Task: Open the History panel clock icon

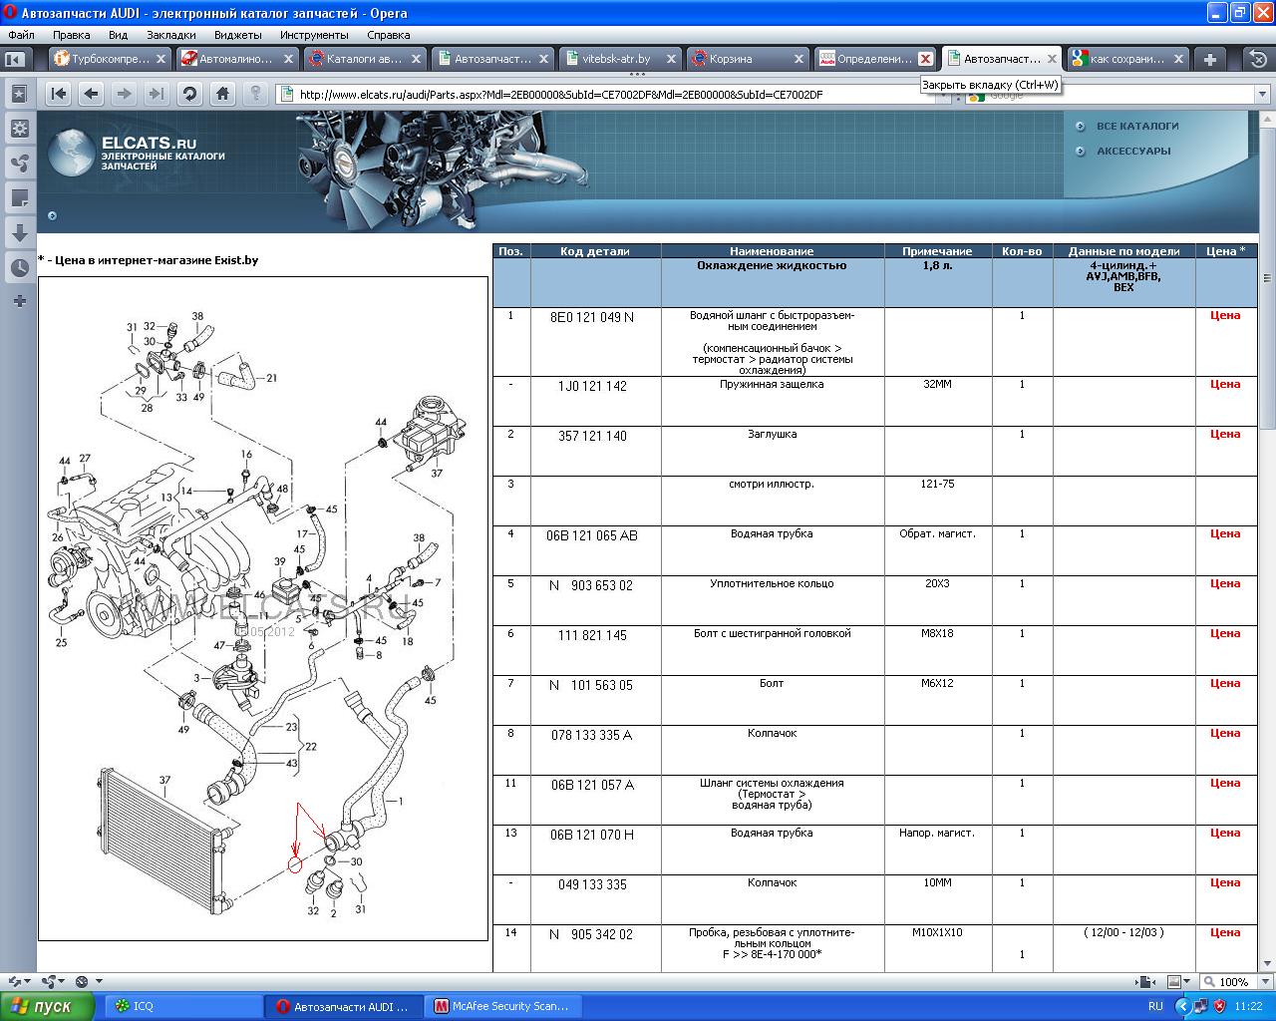Action: (19, 268)
